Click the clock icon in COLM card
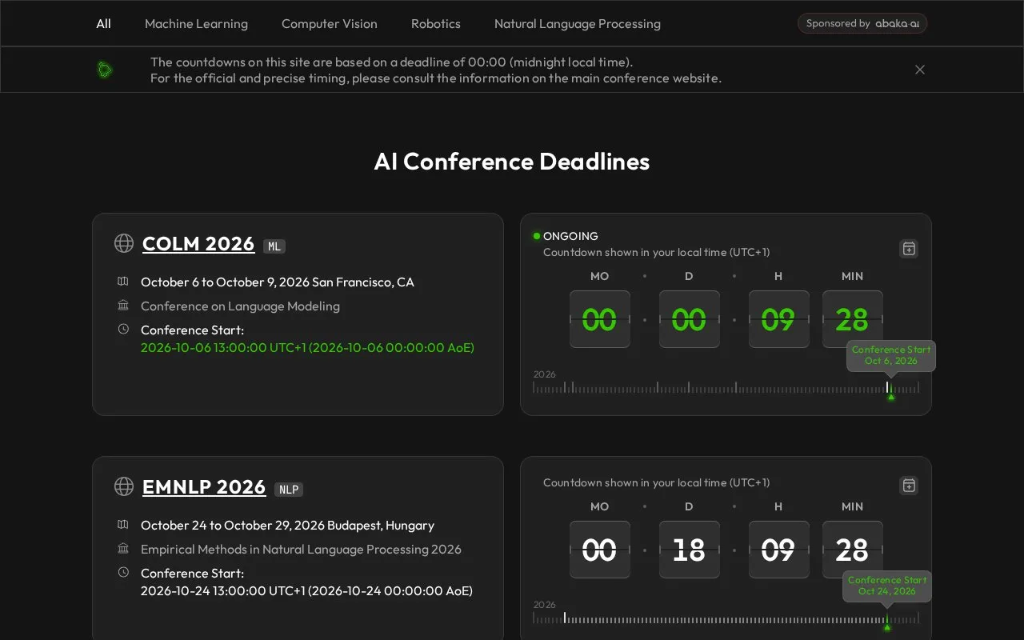 point(123,329)
